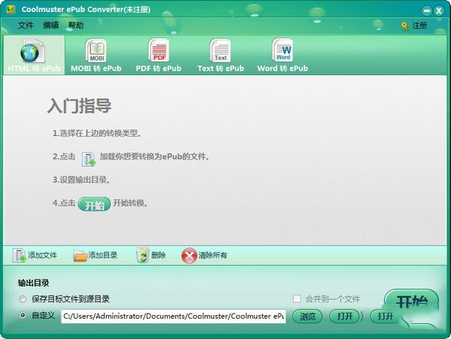The width and height of the screenshot is (451, 339).
Task: Select 保存目标文件到源目录 radio button
Action: [x=23, y=298]
